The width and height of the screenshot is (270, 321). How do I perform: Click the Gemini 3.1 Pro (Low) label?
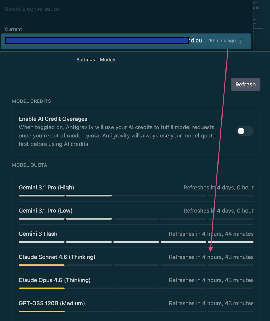tap(46, 211)
